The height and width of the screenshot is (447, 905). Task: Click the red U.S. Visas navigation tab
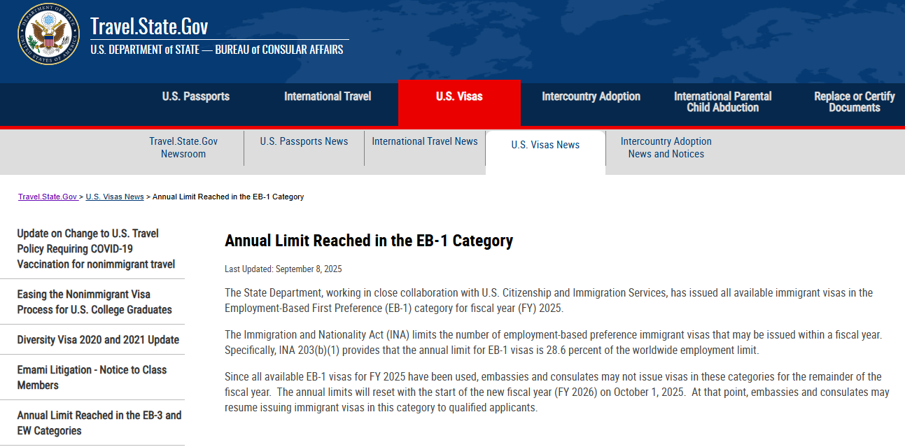pyautogui.click(x=459, y=97)
